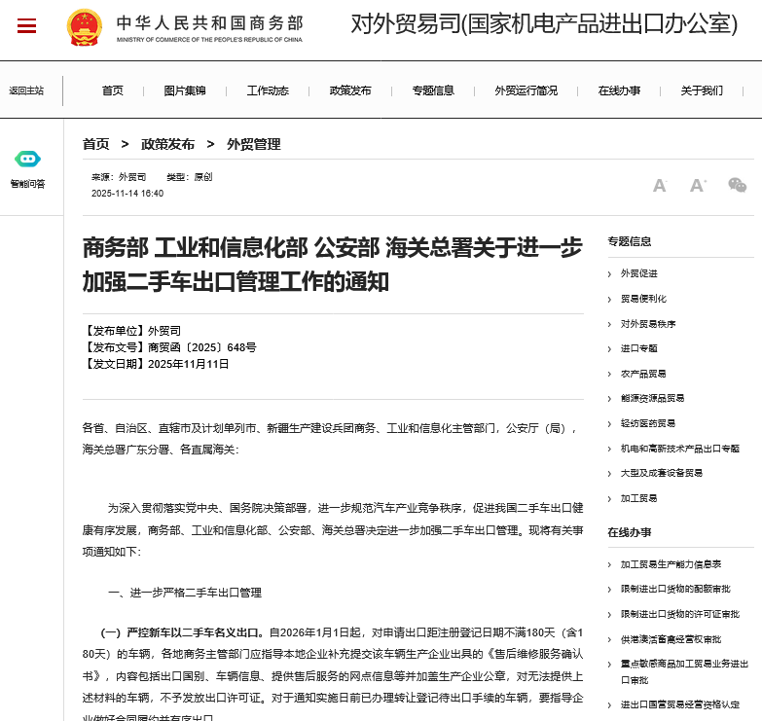This screenshot has height=721, width=762.
Task: Click the chevron beside 对外贸易秩序
Action: point(609,325)
